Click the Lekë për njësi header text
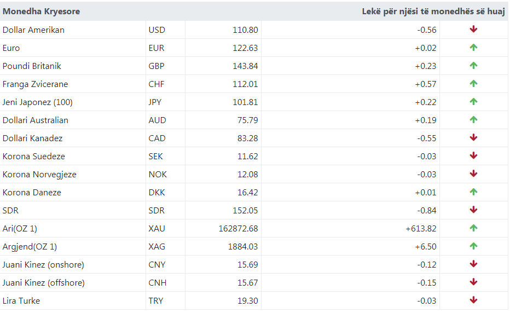This screenshot has height=313, width=510. point(433,11)
